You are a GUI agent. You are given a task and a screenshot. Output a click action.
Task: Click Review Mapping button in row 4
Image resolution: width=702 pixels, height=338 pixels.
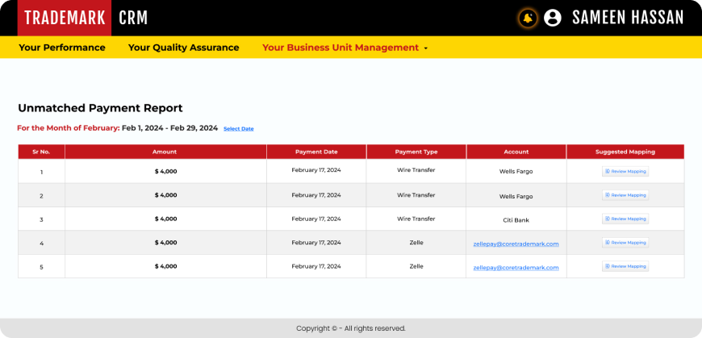coord(625,243)
